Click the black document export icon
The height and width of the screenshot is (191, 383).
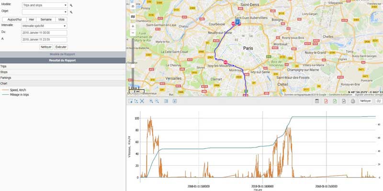click(x=344, y=101)
